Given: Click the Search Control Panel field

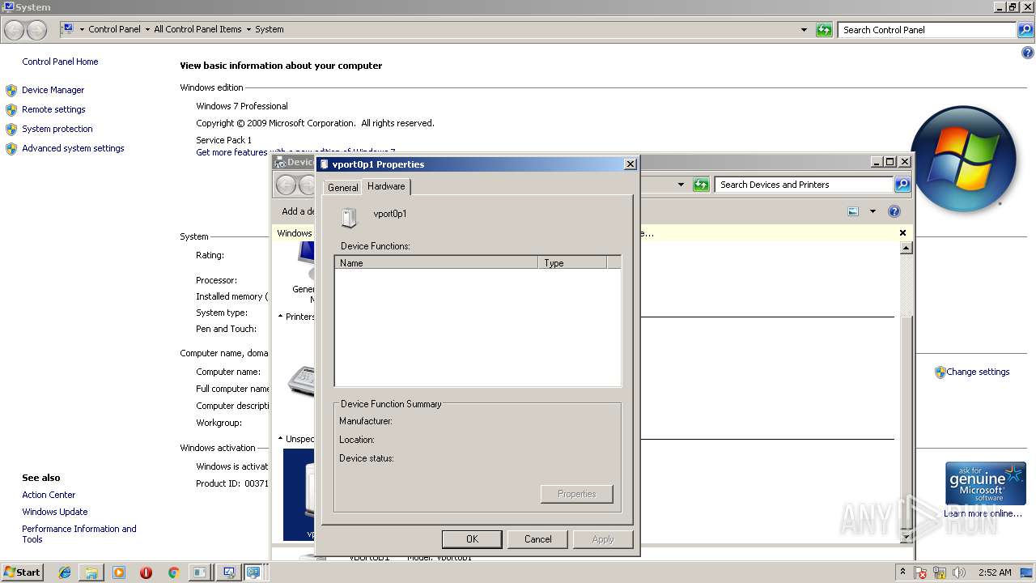Looking at the screenshot, I should point(927,30).
